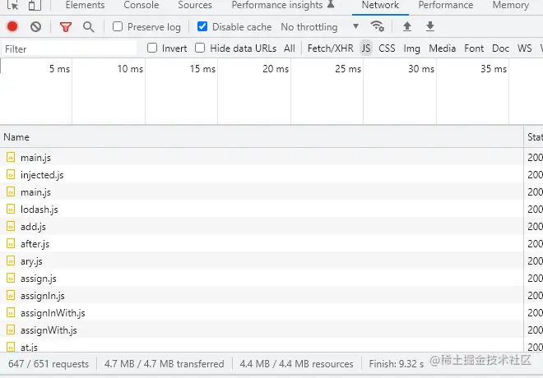The width and height of the screenshot is (543, 378).
Task: Click the inspect element picker icon
Action: click(x=12, y=5)
